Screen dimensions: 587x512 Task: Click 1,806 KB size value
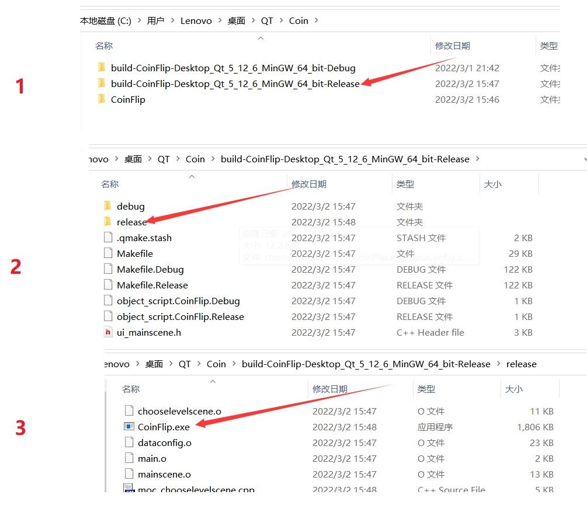click(536, 427)
